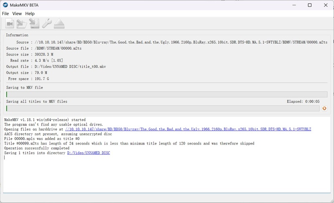Image resolution: width=334 pixels, height=203 pixels.
Task: Click the Saving to MKV file progress bar
Action: click(x=167, y=94)
